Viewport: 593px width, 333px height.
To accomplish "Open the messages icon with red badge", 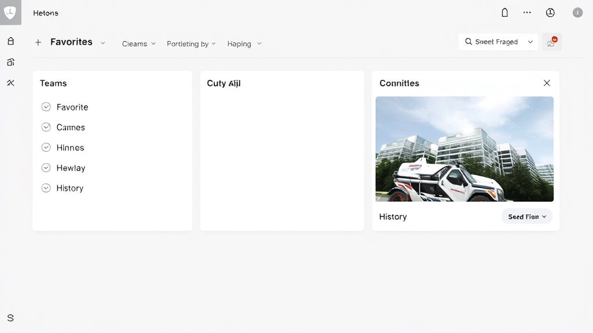I will coord(552,42).
